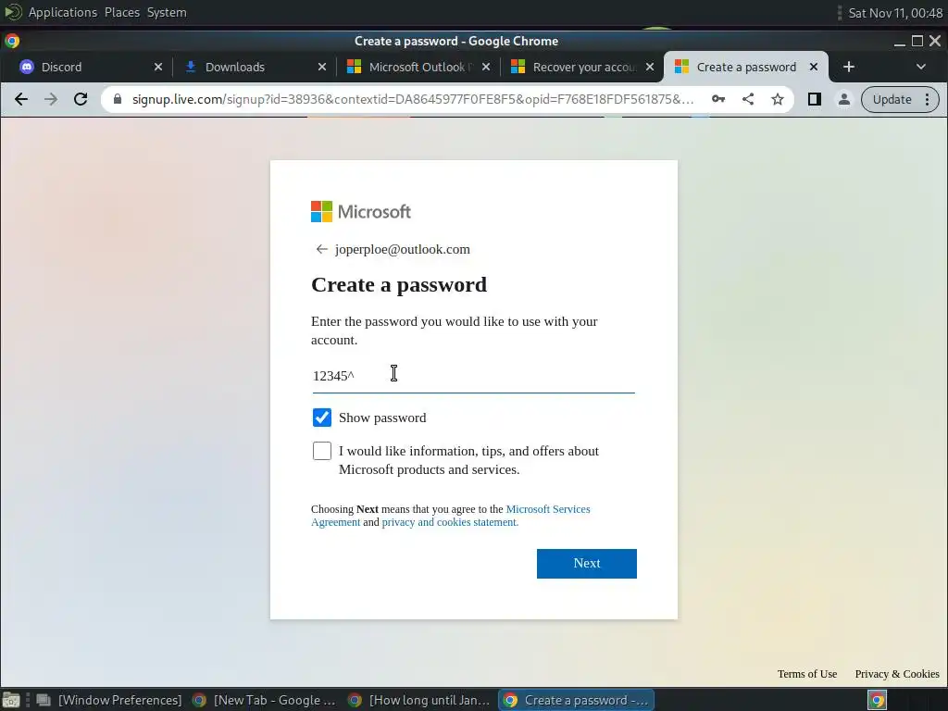Open a new tab with plus
The height and width of the screenshot is (711, 948).
click(x=849, y=67)
